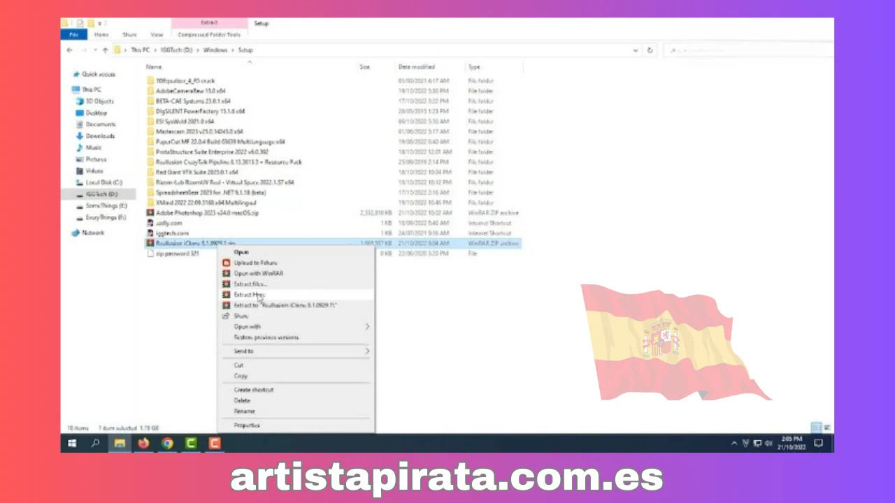Choose Rename in the context menu

pos(296,411)
